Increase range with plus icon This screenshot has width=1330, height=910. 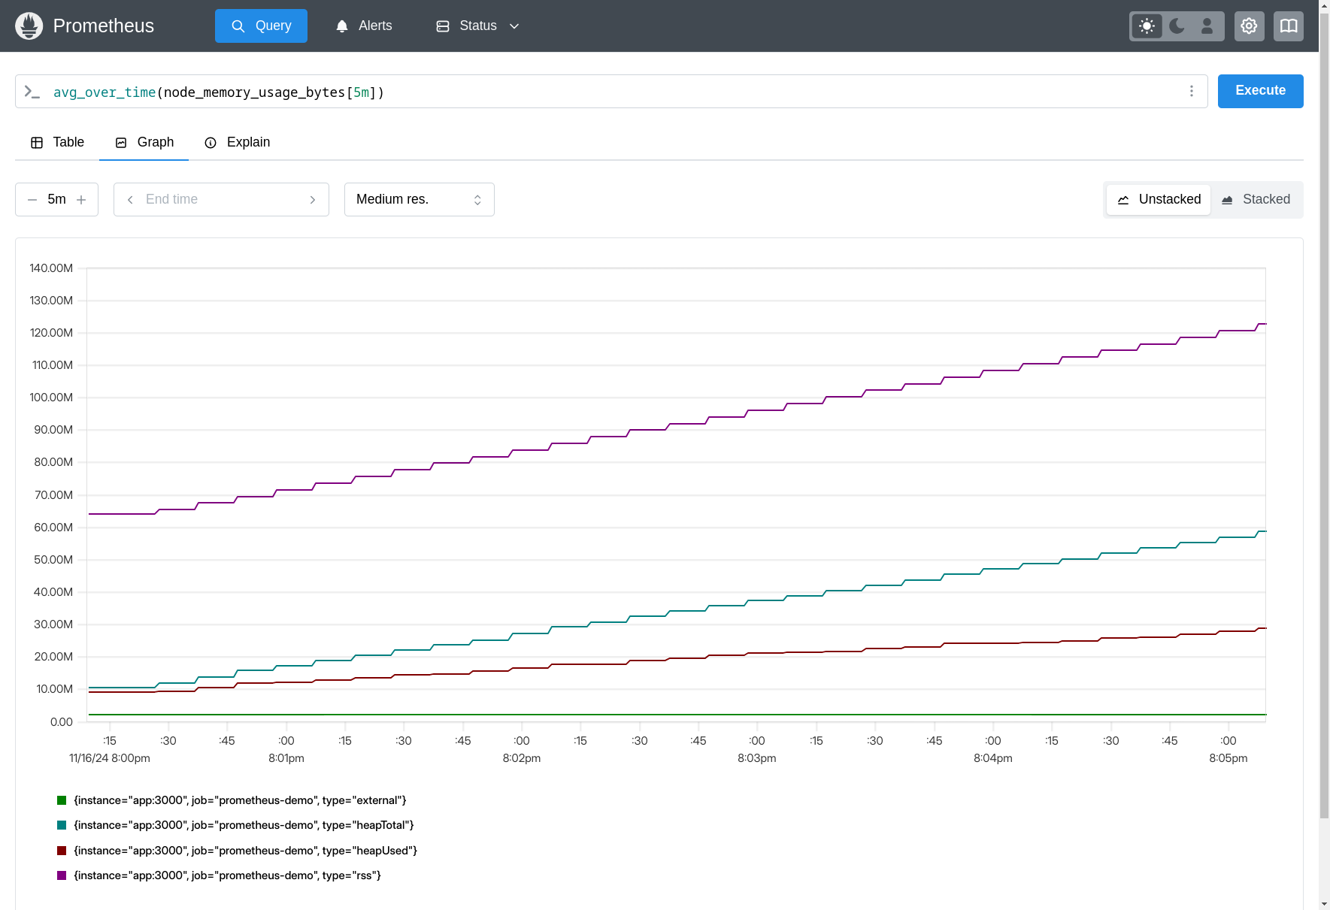[x=81, y=200]
